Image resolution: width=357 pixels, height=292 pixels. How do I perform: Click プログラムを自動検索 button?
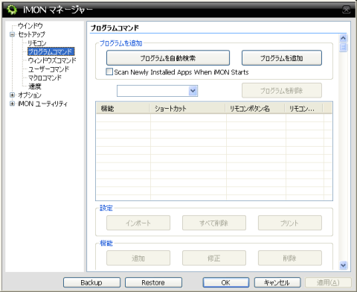[x=168, y=58]
